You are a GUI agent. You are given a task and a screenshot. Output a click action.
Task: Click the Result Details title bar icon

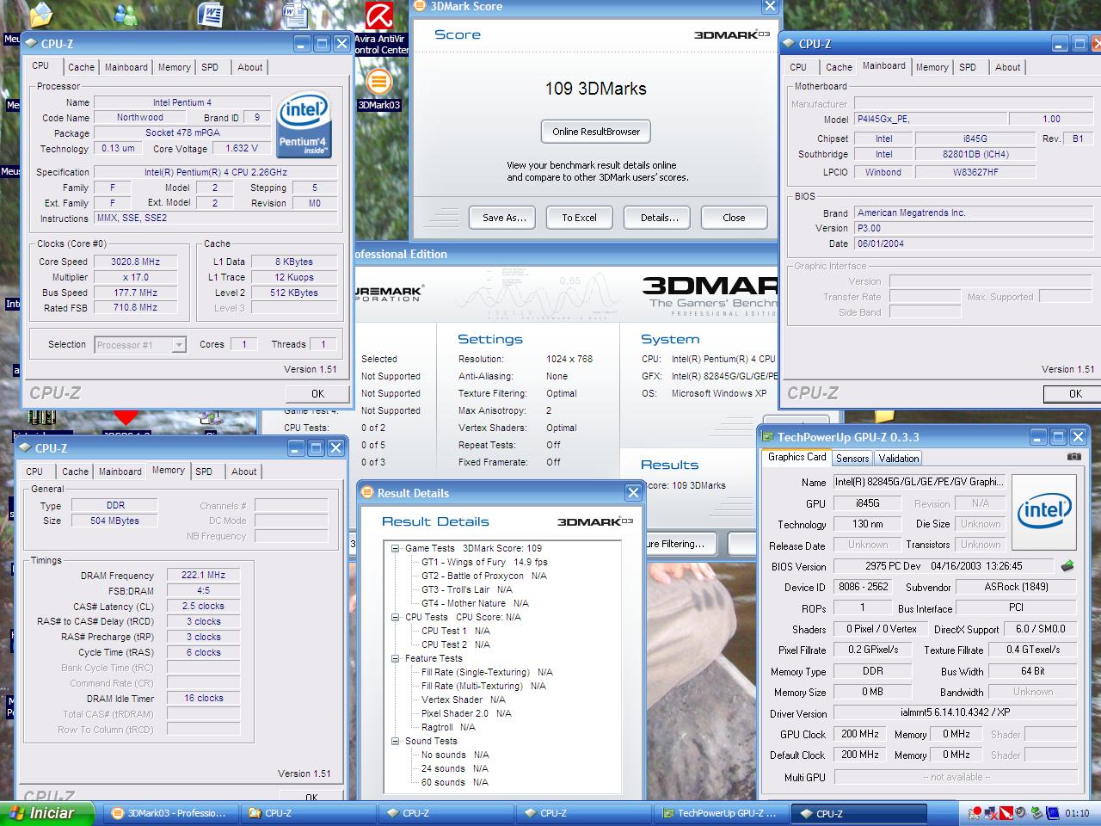click(368, 493)
